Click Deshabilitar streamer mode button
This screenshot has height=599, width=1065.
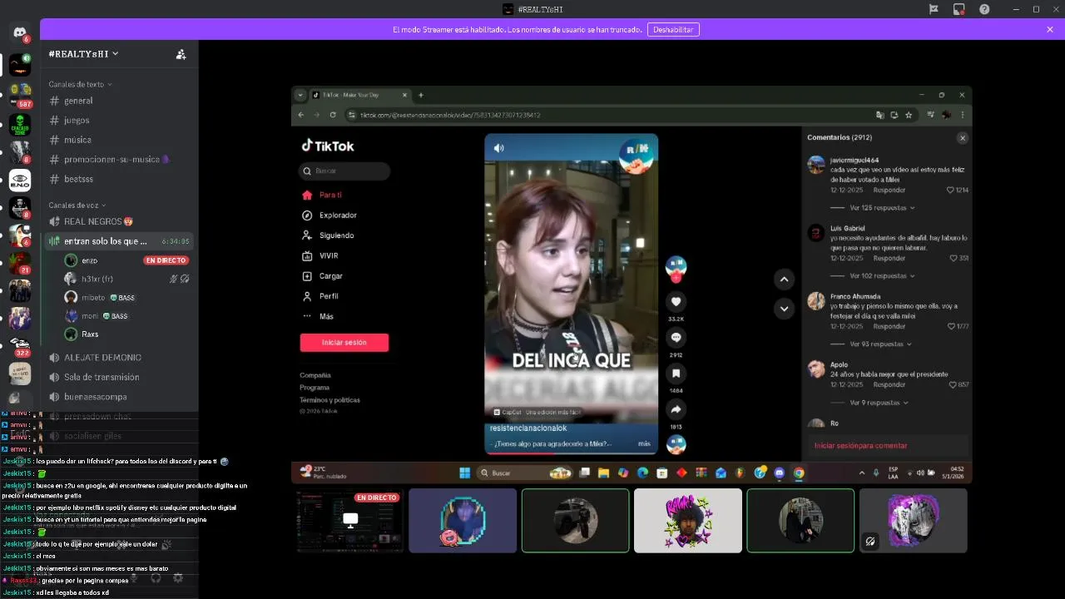pos(673,29)
